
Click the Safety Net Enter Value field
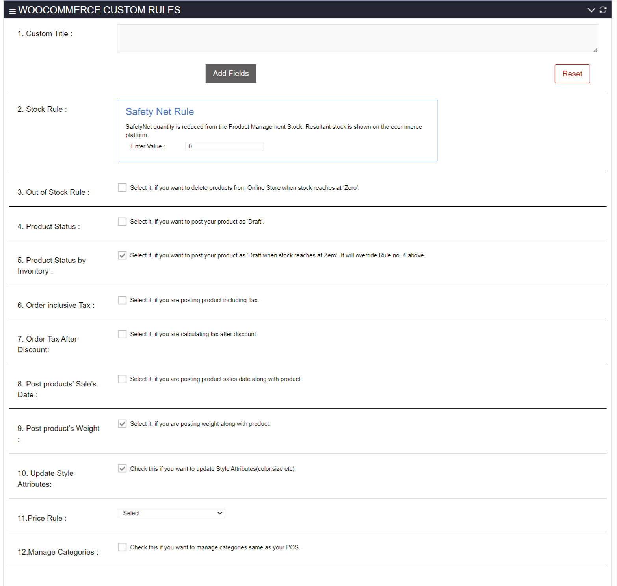point(224,146)
